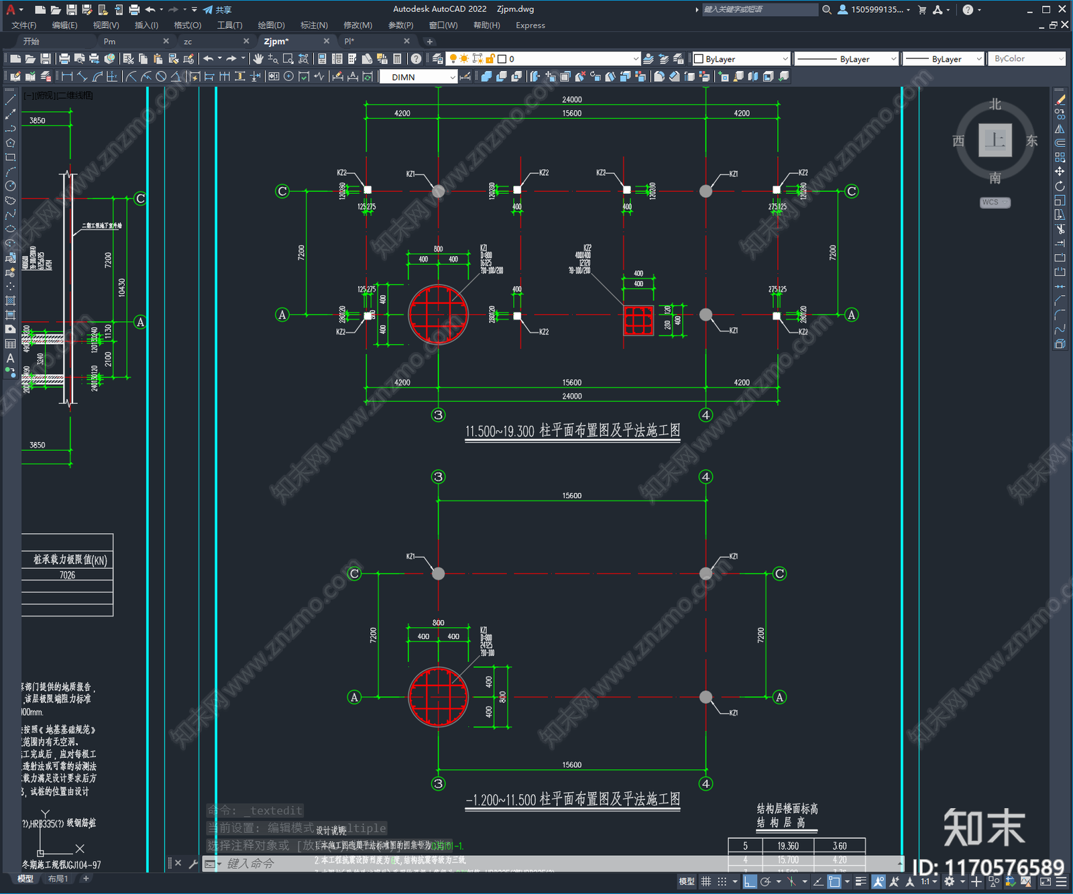Click the 模型 model space button in status bar

687,881
